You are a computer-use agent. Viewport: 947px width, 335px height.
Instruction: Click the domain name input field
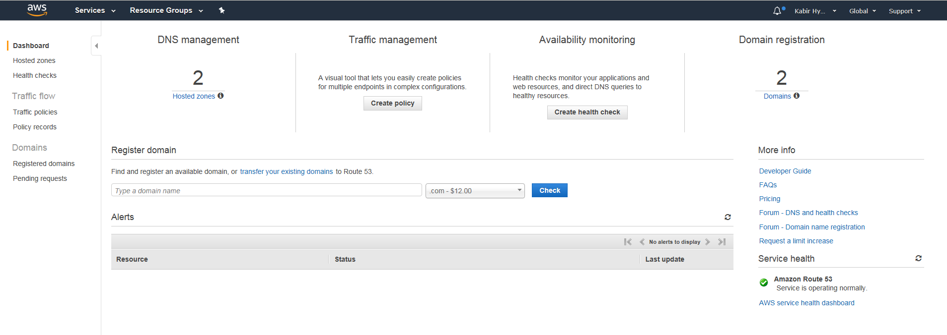pos(267,190)
